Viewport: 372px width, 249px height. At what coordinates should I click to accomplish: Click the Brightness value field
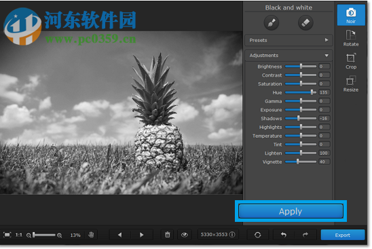324,66
